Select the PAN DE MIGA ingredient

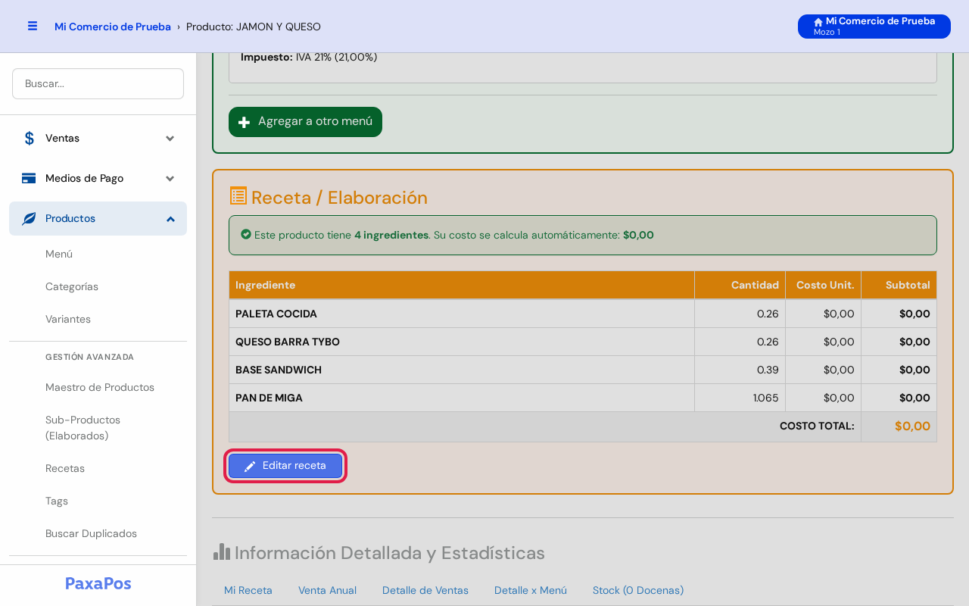coord(583,398)
